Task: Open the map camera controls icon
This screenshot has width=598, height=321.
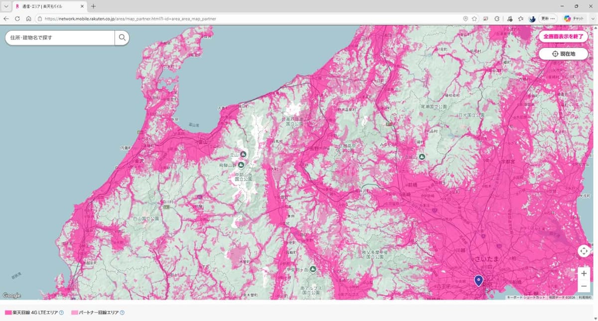Action: [x=584, y=251]
